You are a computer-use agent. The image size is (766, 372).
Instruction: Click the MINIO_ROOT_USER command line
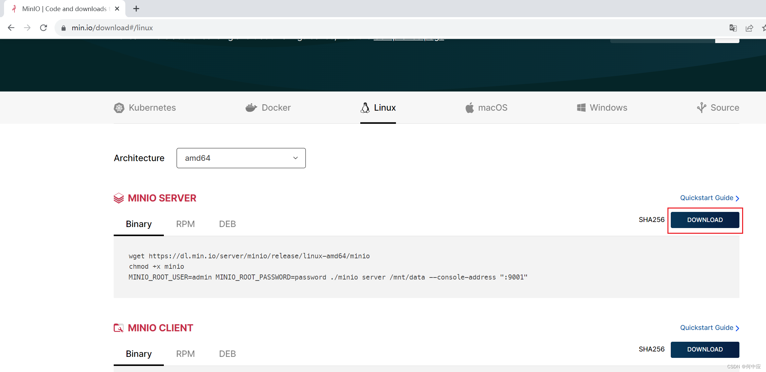tap(328, 277)
